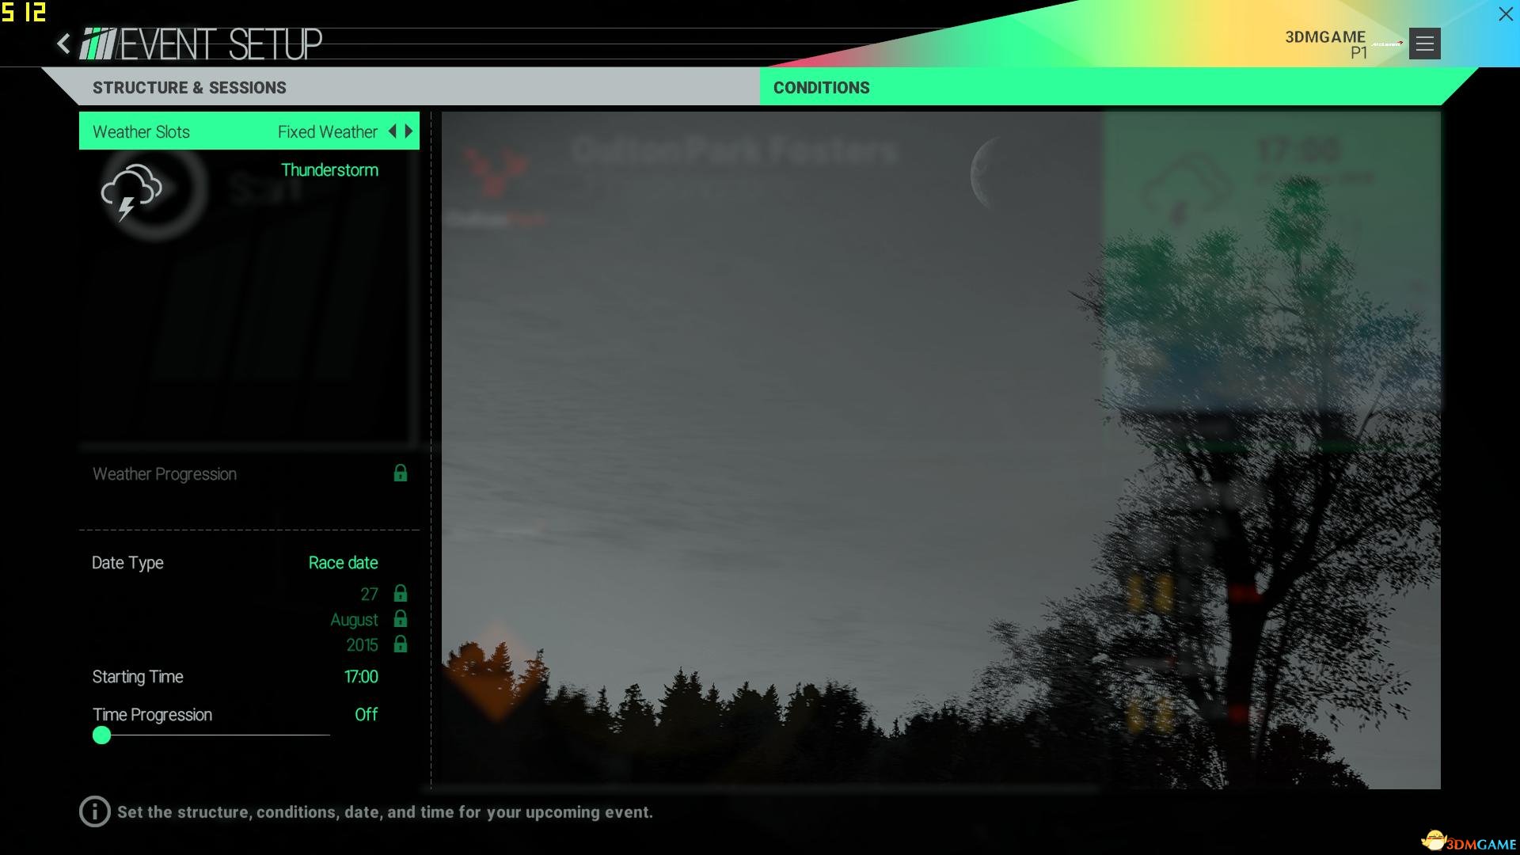Click the Weather Progression lock icon
The height and width of the screenshot is (855, 1520).
[401, 473]
